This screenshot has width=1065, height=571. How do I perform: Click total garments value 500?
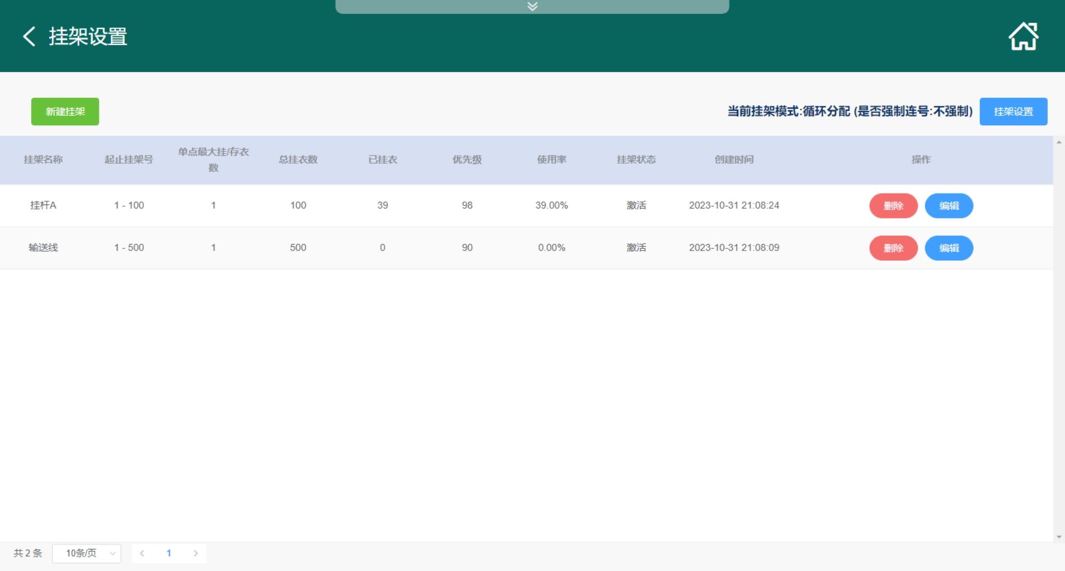pos(298,247)
